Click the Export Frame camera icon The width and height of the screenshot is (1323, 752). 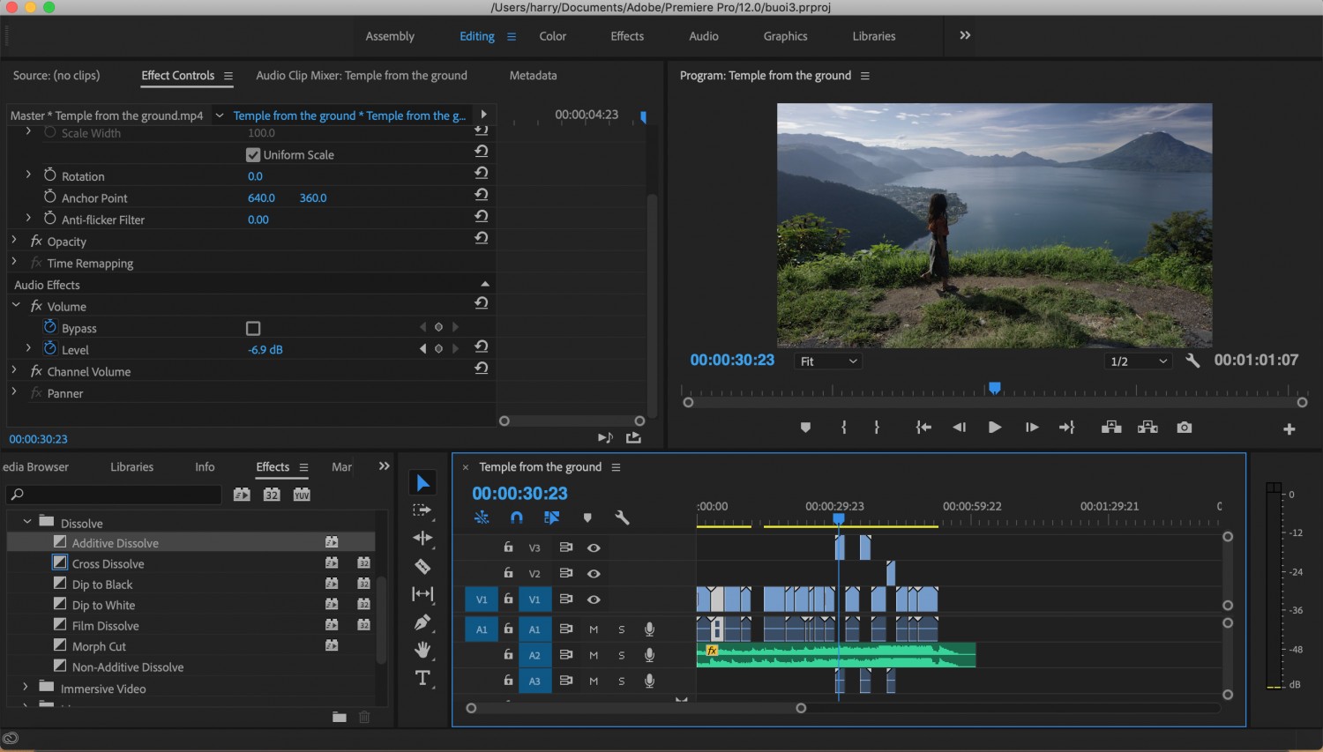(1184, 428)
